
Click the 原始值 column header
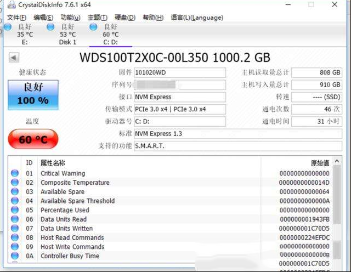(x=320, y=163)
